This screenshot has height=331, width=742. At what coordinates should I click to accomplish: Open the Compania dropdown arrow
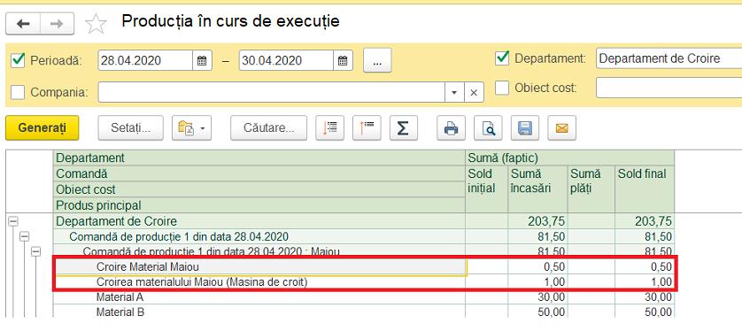tap(454, 92)
